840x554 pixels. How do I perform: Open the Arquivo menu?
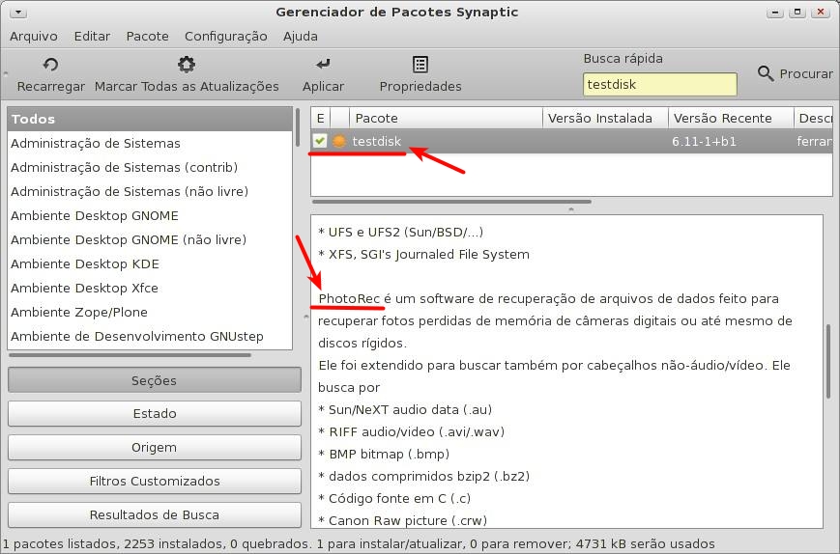[34, 37]
